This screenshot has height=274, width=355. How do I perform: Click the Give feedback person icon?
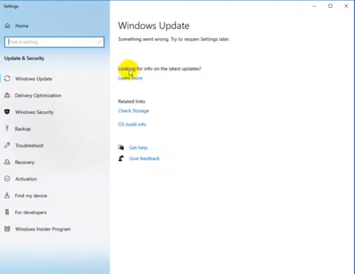[x=121, y=158]
